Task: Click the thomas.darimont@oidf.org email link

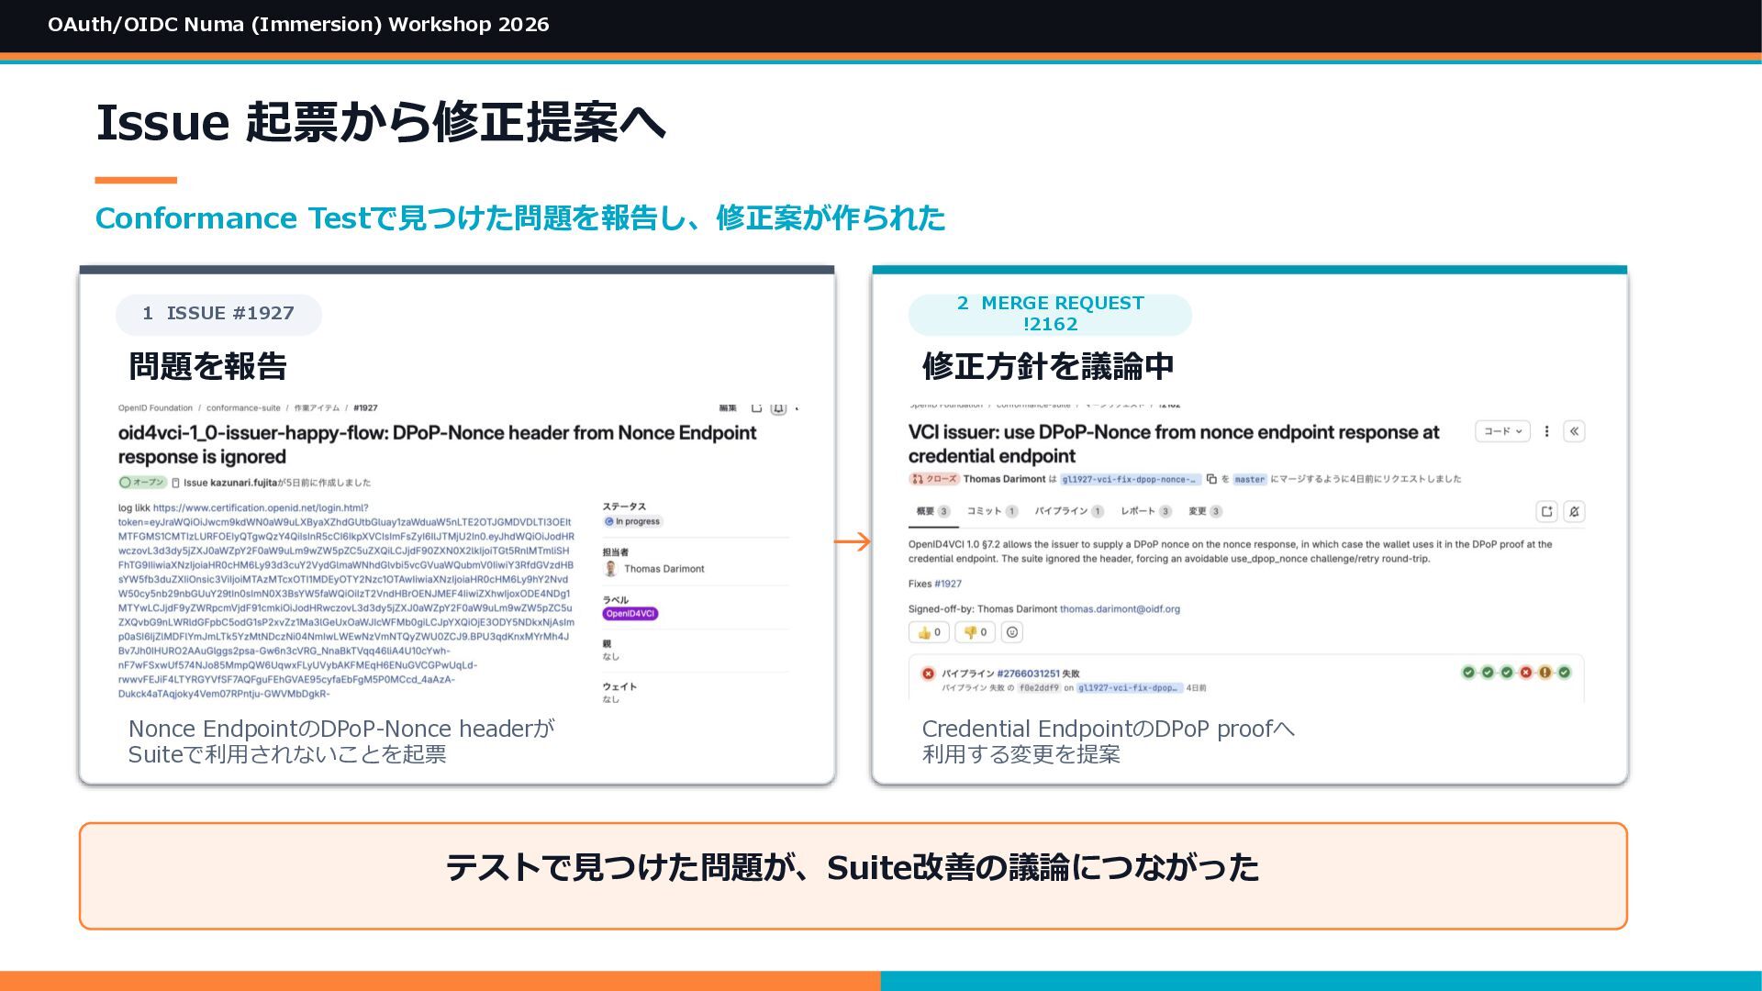Action: 1120,608
